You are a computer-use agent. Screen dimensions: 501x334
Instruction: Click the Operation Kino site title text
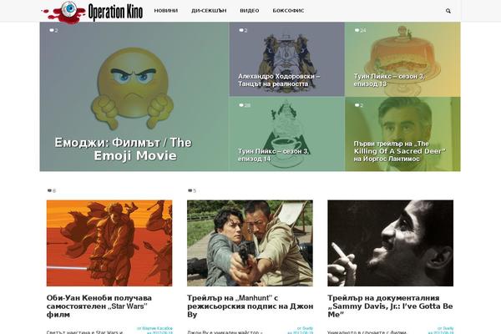pyautogui.click(x=115, y=13)
